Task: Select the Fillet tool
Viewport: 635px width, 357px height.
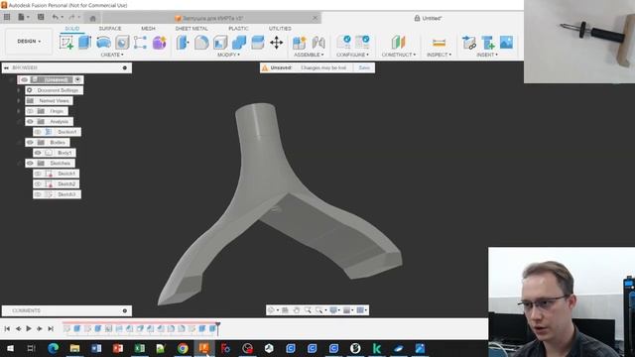Action: click(201, 43)
